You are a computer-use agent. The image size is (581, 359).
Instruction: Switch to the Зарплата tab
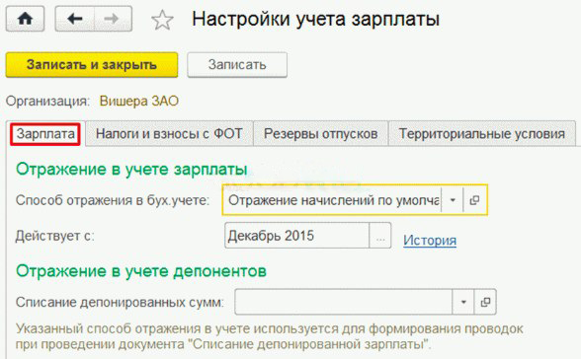tap(45, 134)
